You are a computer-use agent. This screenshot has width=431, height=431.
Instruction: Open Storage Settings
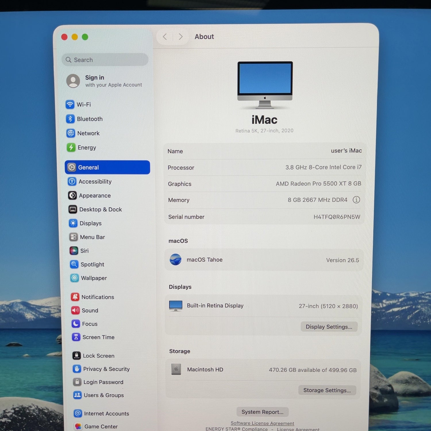click(x=327, y=390)
